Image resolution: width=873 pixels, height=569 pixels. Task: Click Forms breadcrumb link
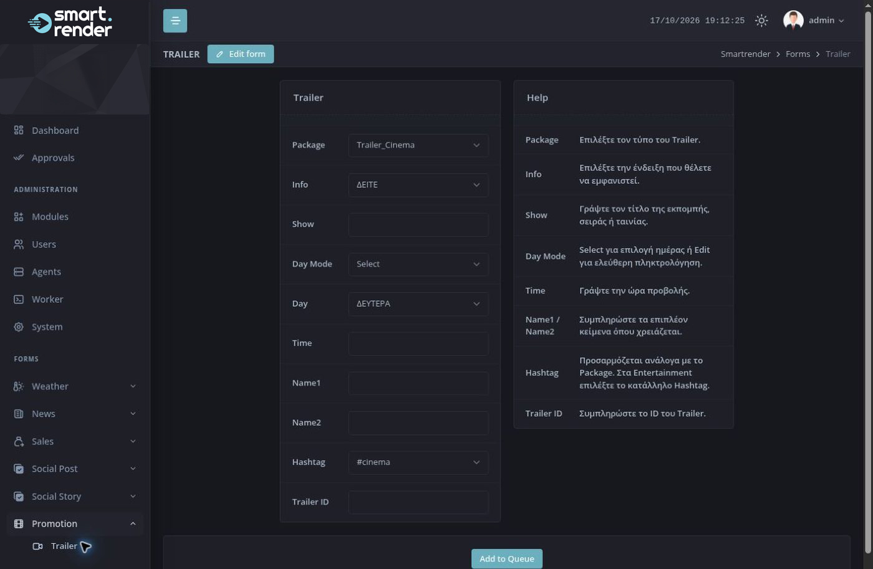[x=798, y=54]
